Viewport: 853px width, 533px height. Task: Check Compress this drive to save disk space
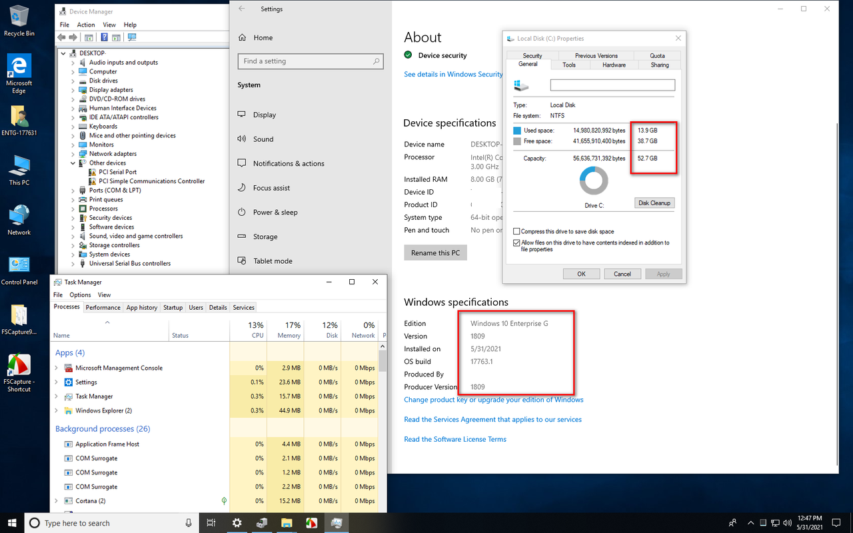pos(516,231)
